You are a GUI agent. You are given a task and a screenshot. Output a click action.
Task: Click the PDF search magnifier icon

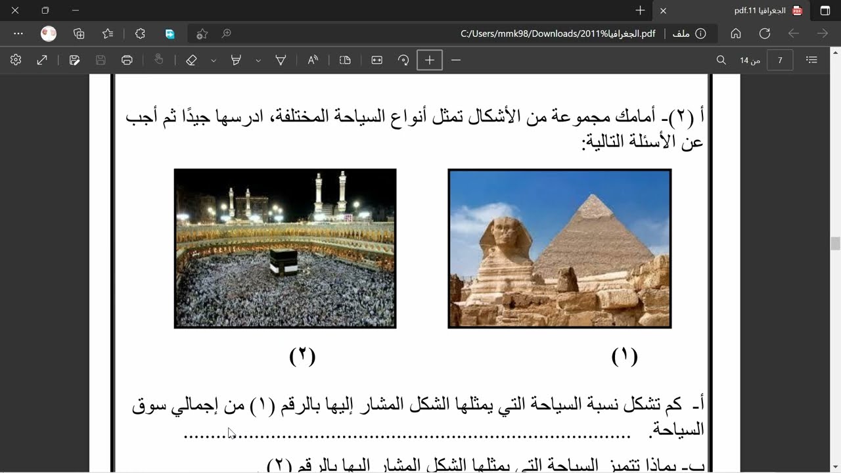pyautogui.click(x=721, y=60)
